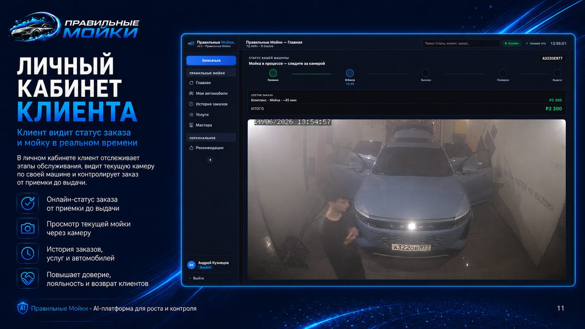585x329 pixels.
Task: Click the blue Записаться button
Action: click(211, 60)
